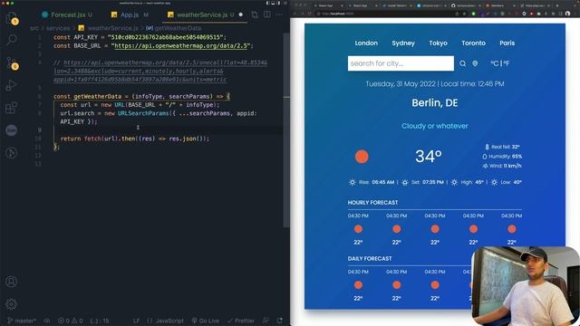Viewport: 580px width, 326px height.
Task: Select Tokyo in the weather app
Action: [438, 43]
